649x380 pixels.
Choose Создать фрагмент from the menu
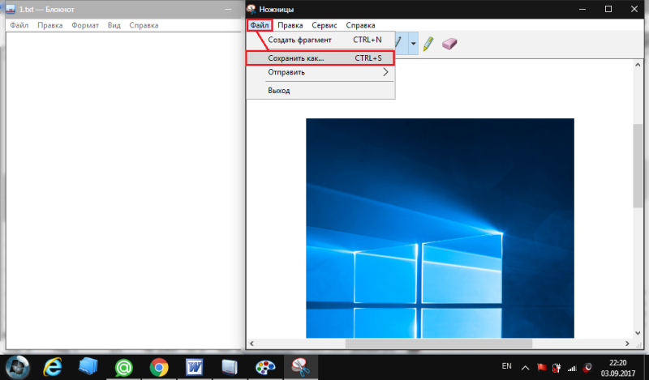(320, 41)
